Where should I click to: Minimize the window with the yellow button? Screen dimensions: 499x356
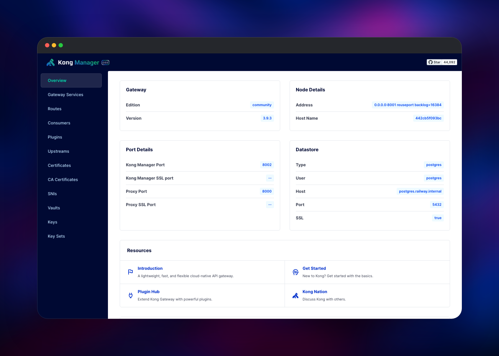pos(54,45)
